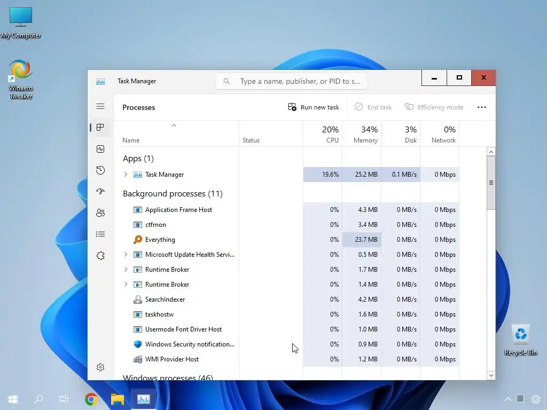The height and width of the screenshot is (410, 547).
Task: Click the Task Manager taskbar button
Action: click(143, 399)
